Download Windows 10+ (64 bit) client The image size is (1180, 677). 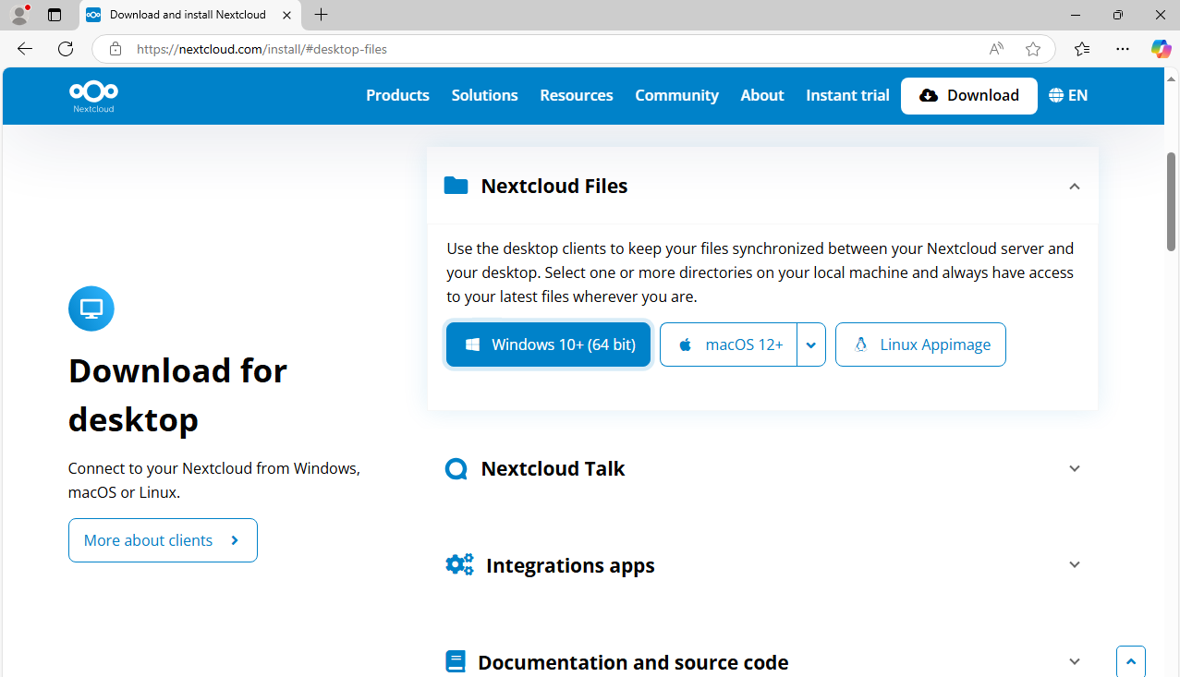coord(549,345)
